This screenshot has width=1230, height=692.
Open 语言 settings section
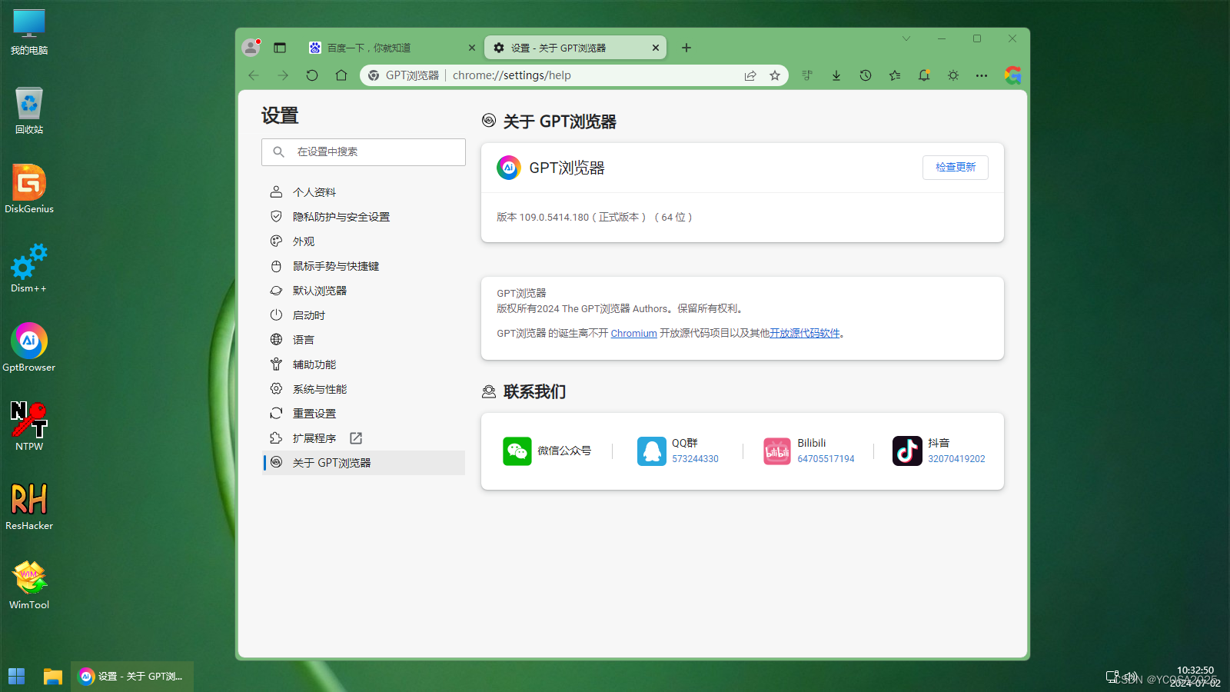(364, 340)
